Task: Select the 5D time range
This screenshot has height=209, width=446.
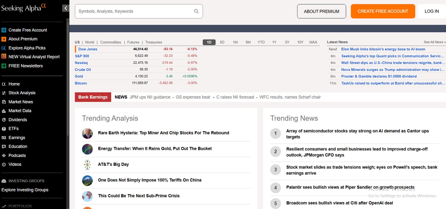Action: click(x=222, y=42)
